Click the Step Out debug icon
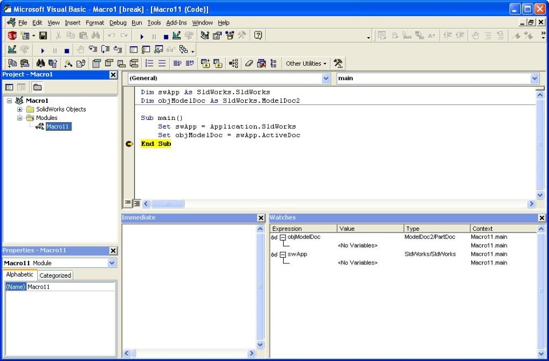This screenshot has width=549, height=361. (x=118, y=50)
